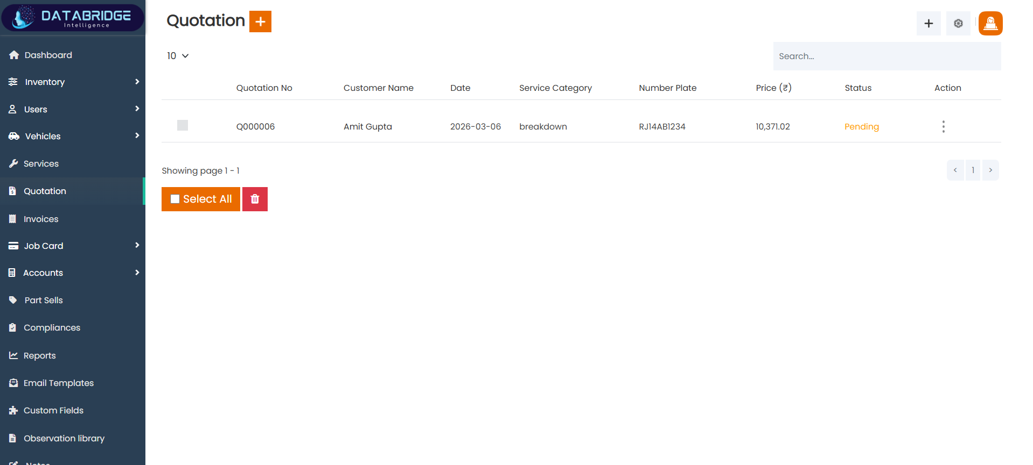Open the settings gear icon
The height and width of the screenshot is (465, 1033).
coord(958,23)
